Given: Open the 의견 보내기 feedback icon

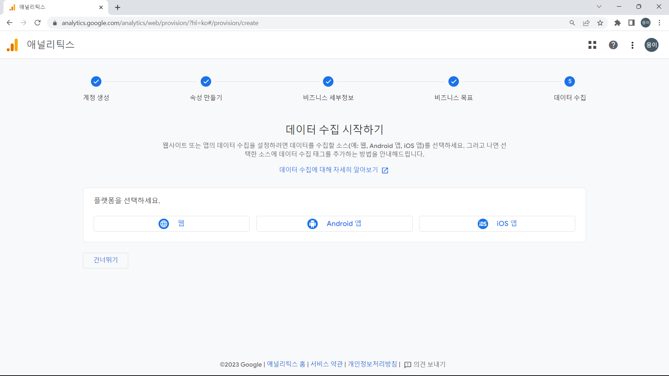Looking at the screenshot, I should click(x=408, y=365).
